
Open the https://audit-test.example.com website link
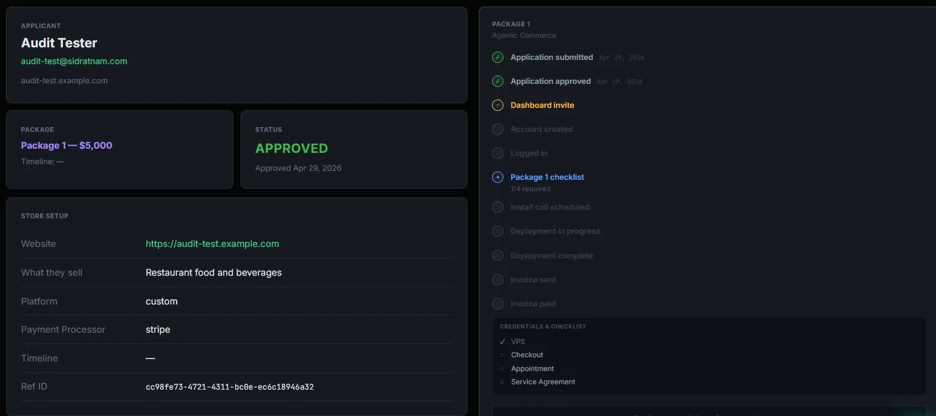[x=212, y=244]
